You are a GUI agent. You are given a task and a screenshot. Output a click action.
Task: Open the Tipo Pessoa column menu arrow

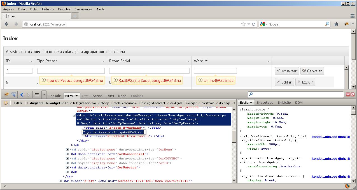click(103, 61)
